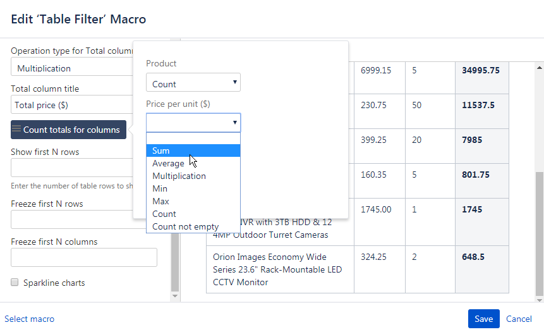The width and height of the screenshot is (544, 332).
Task: Click the hamburger icon on Count totals button
Action: point(16,129)
